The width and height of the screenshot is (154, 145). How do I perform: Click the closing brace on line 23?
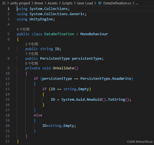point(18,141)
